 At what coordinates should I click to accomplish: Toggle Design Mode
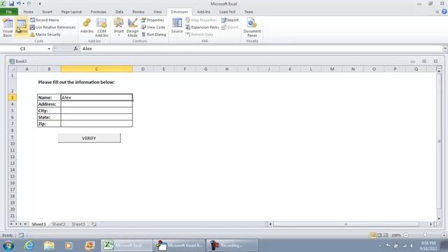[132, 27]
